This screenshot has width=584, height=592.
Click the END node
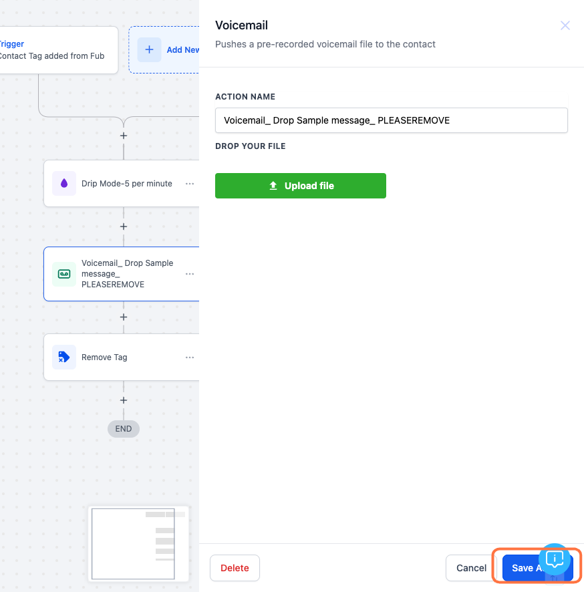click(x=124, y=429)
